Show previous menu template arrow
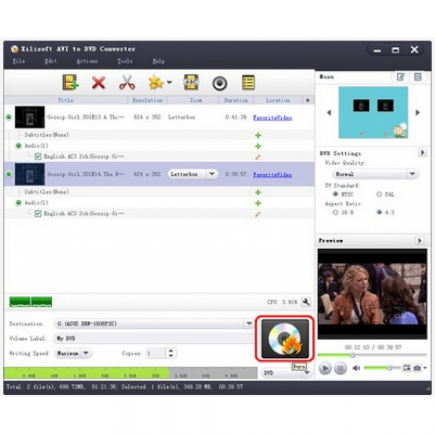Viewport: 435px width, 435px height. pyautogui.click(x=329, y=113)
